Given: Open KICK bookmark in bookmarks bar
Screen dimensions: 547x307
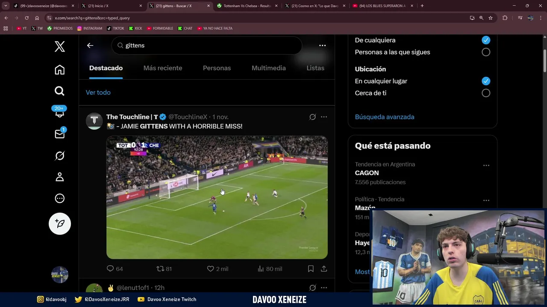Looking at the screenshot, I should coord(135,28).
